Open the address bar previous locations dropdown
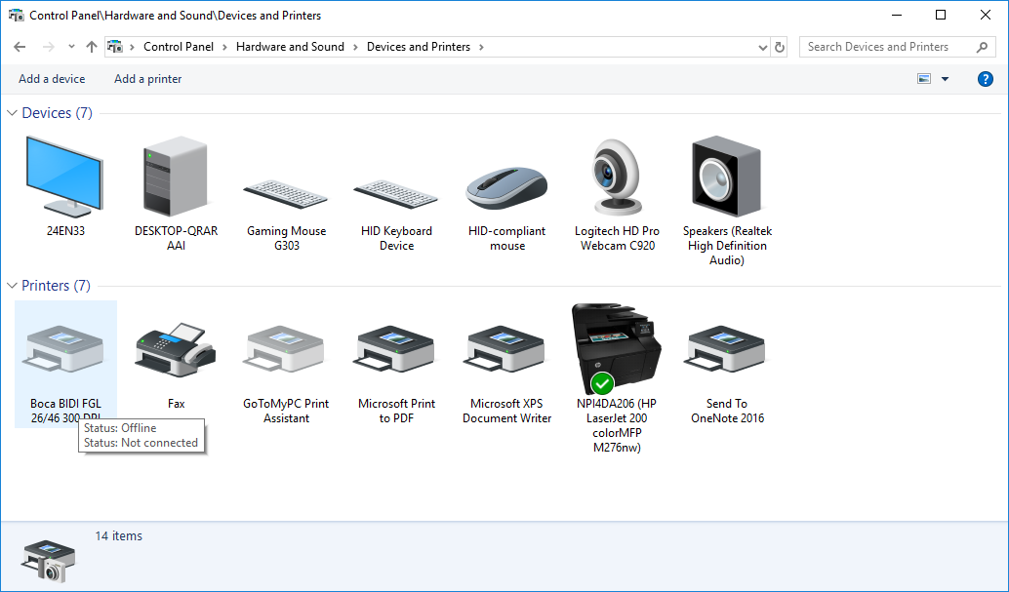The height and width of the screenshot is (592, 1009). coord(762,47)
